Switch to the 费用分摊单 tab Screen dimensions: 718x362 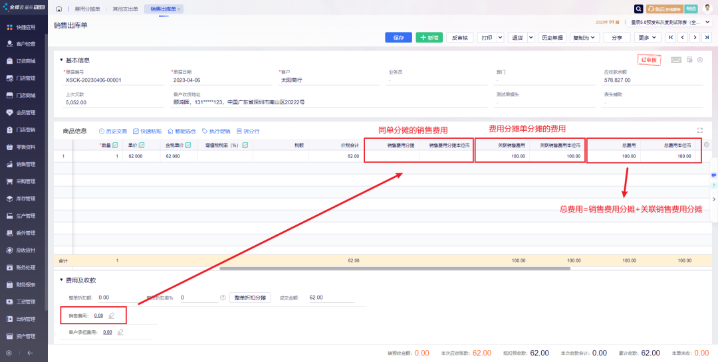87,9
